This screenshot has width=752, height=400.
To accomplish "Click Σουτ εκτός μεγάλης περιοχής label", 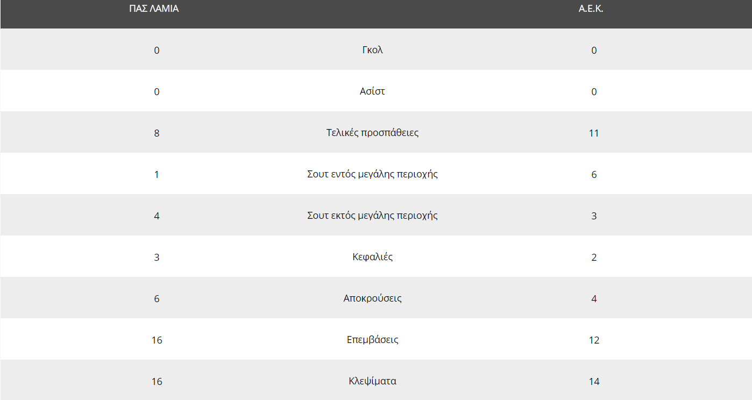I will click(x=372, y=216).
